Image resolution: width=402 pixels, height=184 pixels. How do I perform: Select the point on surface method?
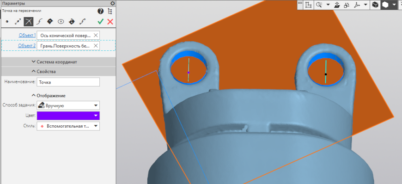pos(50,22)
